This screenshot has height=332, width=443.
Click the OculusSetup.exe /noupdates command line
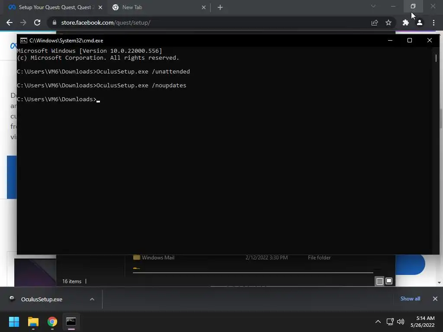(x=102, y=85)
